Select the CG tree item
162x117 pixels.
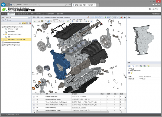pos(9,37)
